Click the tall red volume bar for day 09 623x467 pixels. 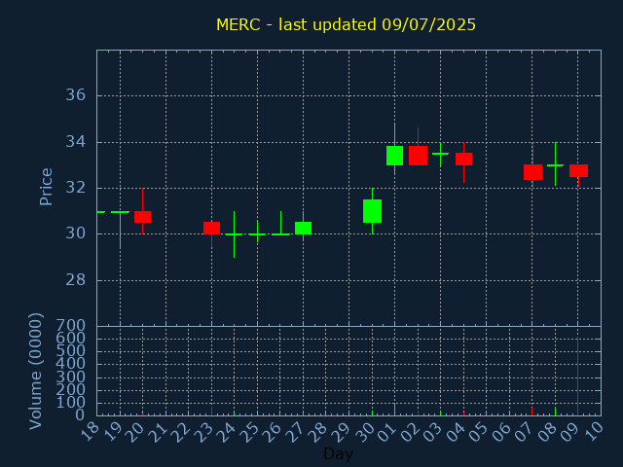tap(577, 377)
